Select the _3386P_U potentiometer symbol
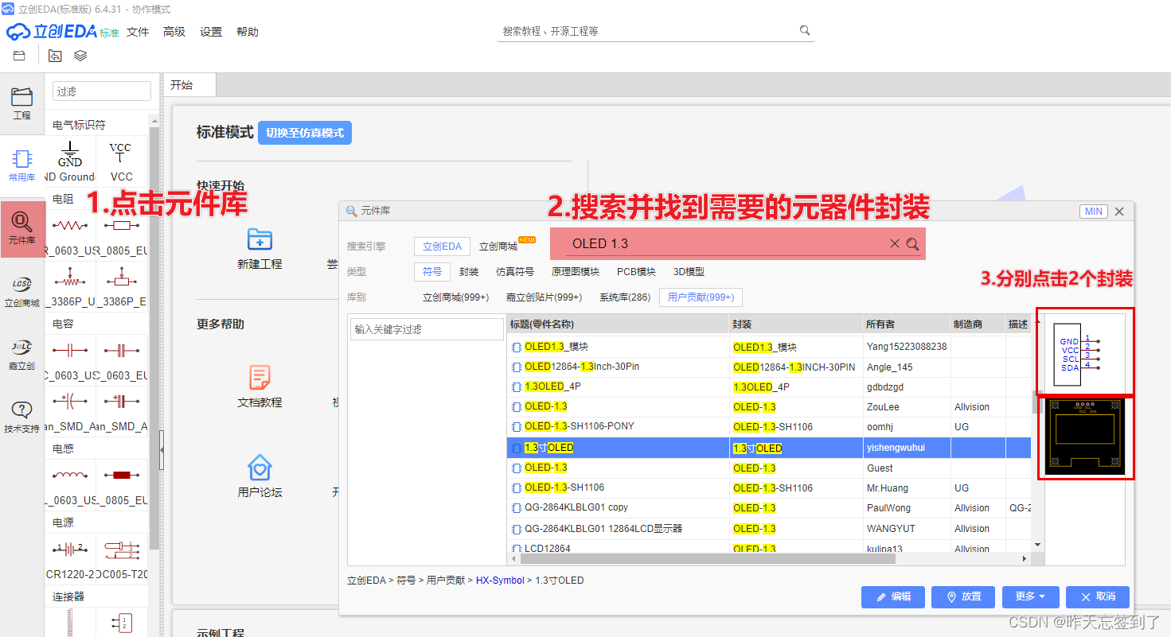Image resolution: width=1171 pixels, height=637 pixels. [x=70, y=286]
